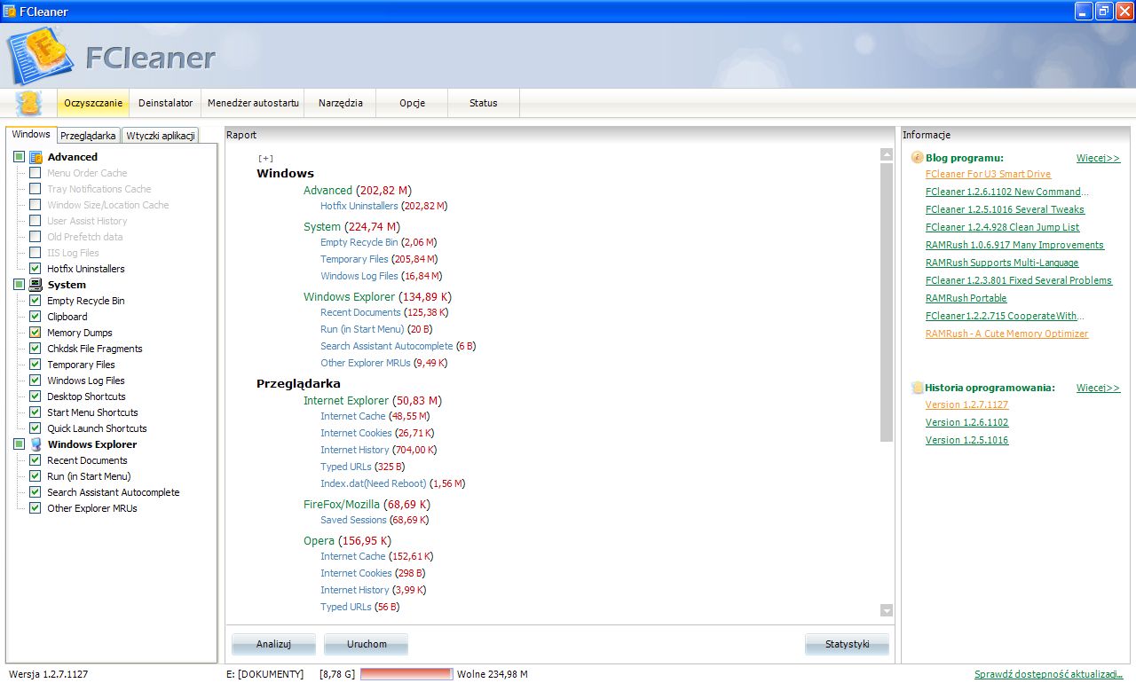The height and width of the screenshot is (683, 1136).
Task: Click the Windows Explorer category icon
Action: click(x=35, y=444)
